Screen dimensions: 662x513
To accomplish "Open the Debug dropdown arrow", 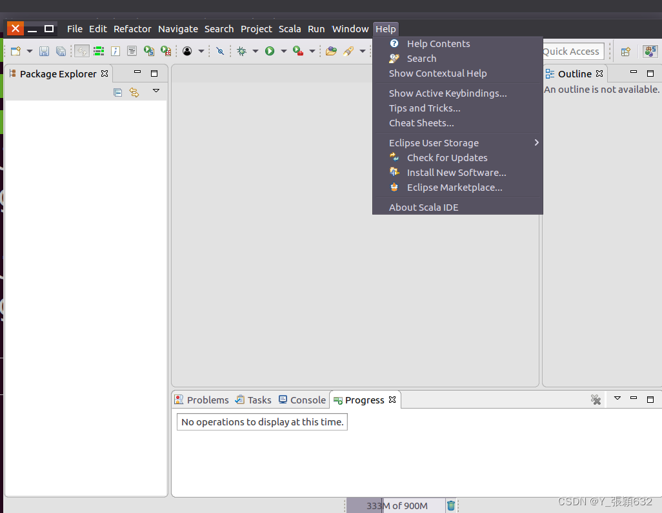I will pyautogui.click(x=256, y=51).
